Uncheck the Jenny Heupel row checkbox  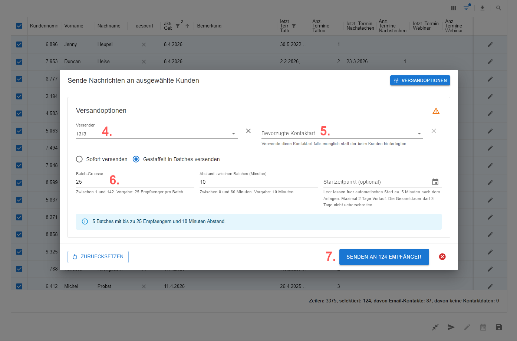click(19, 45)
